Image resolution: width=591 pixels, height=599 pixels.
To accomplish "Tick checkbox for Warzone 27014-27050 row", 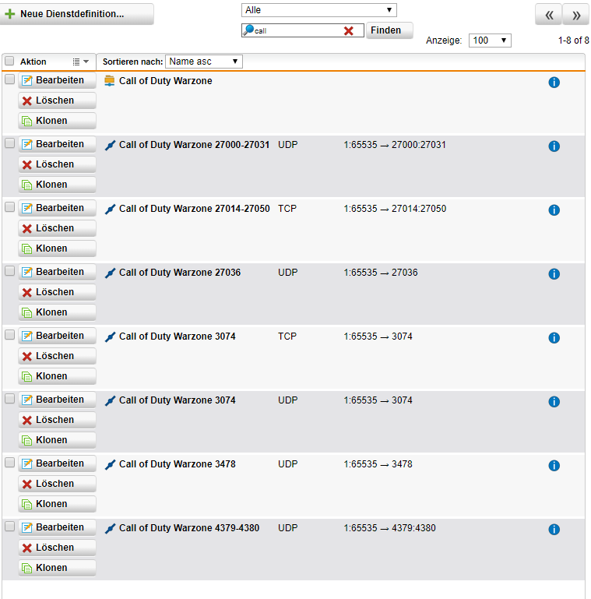I will point(9,206).
